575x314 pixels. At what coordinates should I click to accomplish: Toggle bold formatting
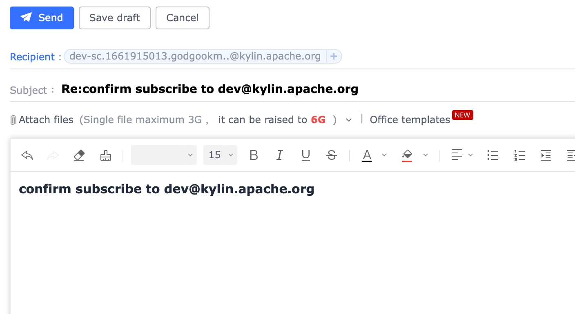[x=254, y=155]
